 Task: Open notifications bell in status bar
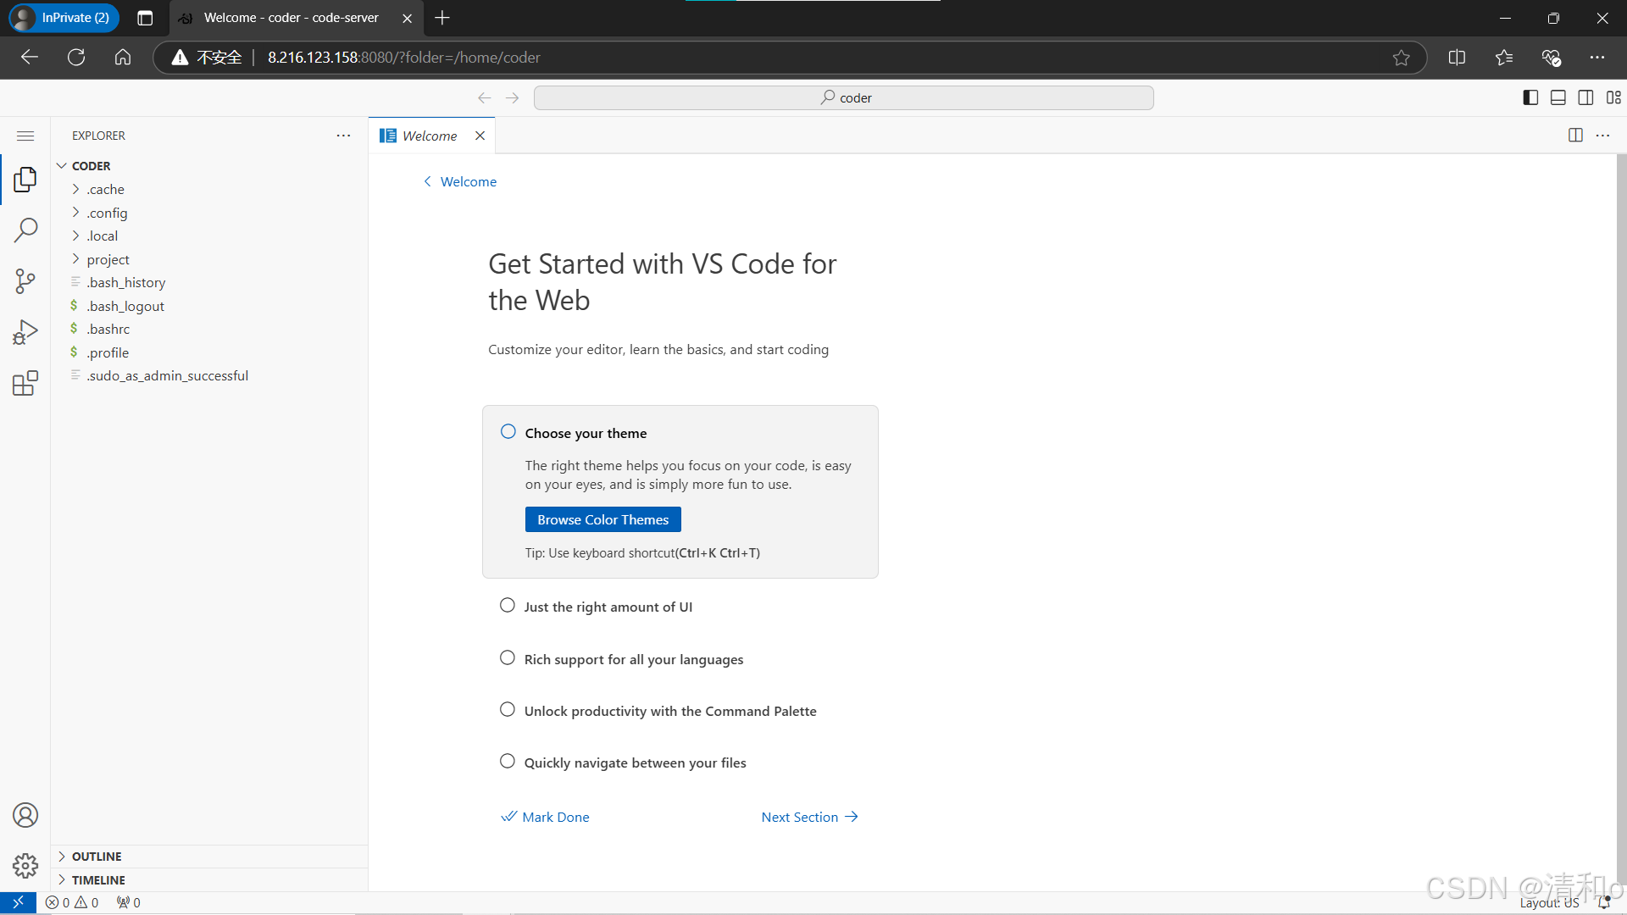coord(1603,902)
